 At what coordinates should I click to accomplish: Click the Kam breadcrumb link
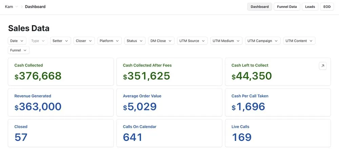(x=9, y=7)
